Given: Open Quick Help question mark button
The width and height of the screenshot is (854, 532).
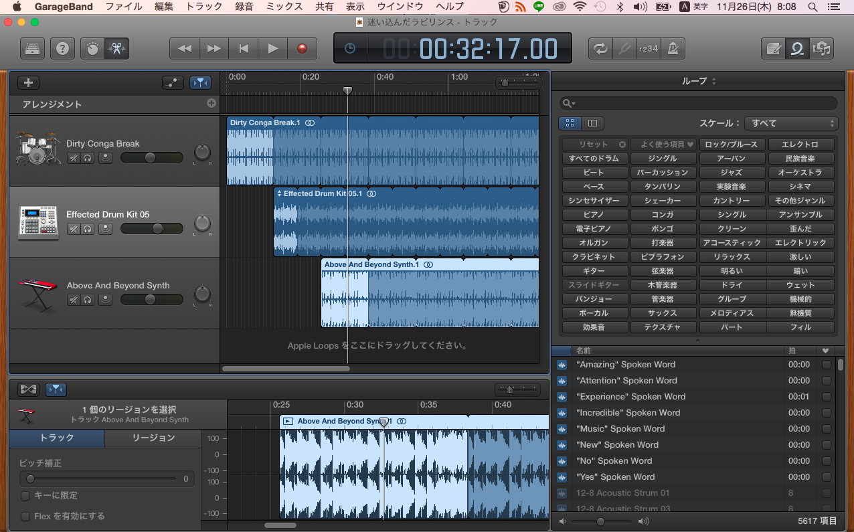Looking at the screenshot, I should [x=62, y=48].
